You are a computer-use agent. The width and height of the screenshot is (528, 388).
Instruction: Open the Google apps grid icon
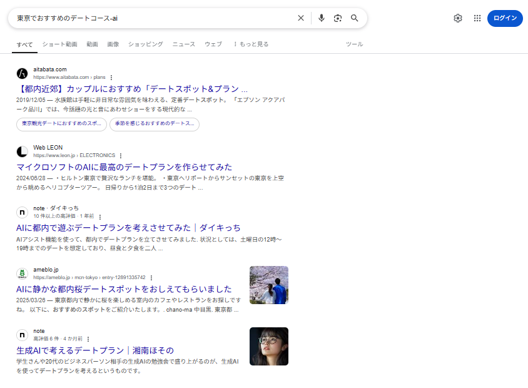click(x=477, y=18)
